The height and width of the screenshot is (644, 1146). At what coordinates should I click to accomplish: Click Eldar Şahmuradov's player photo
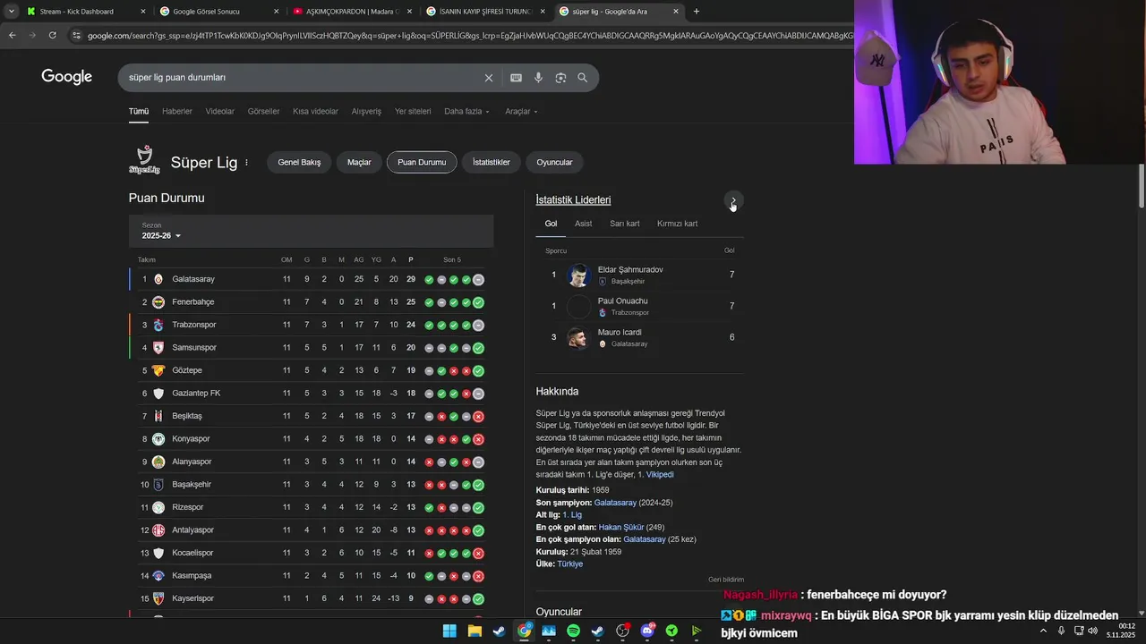pyautogui.click(x=579, y=275)
